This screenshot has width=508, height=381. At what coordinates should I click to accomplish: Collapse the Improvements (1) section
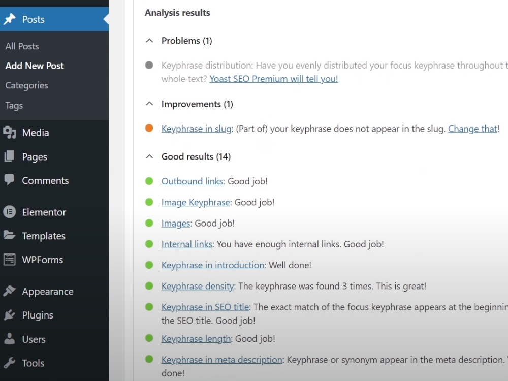click(149, 104)
